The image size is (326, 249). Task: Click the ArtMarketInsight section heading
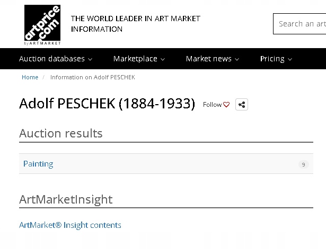pyautogui.click(x=66, y=199)
